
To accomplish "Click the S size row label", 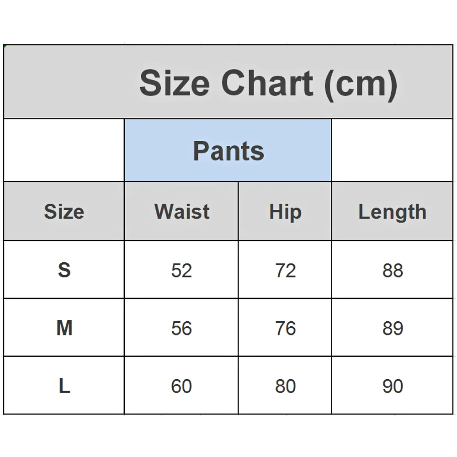I will tap(64, 270).
